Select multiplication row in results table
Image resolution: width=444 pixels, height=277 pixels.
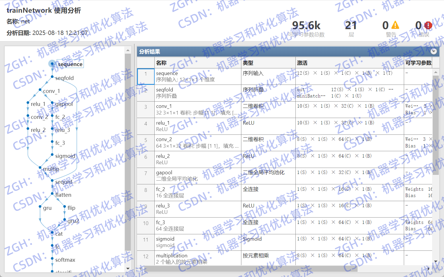point(285,258)
